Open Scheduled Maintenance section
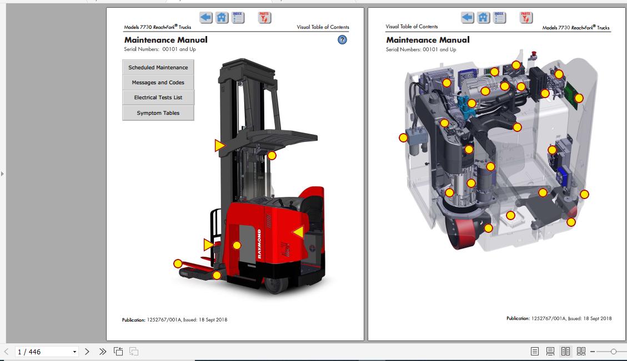Screen dimensions: 627x361 tap(158, 68)
